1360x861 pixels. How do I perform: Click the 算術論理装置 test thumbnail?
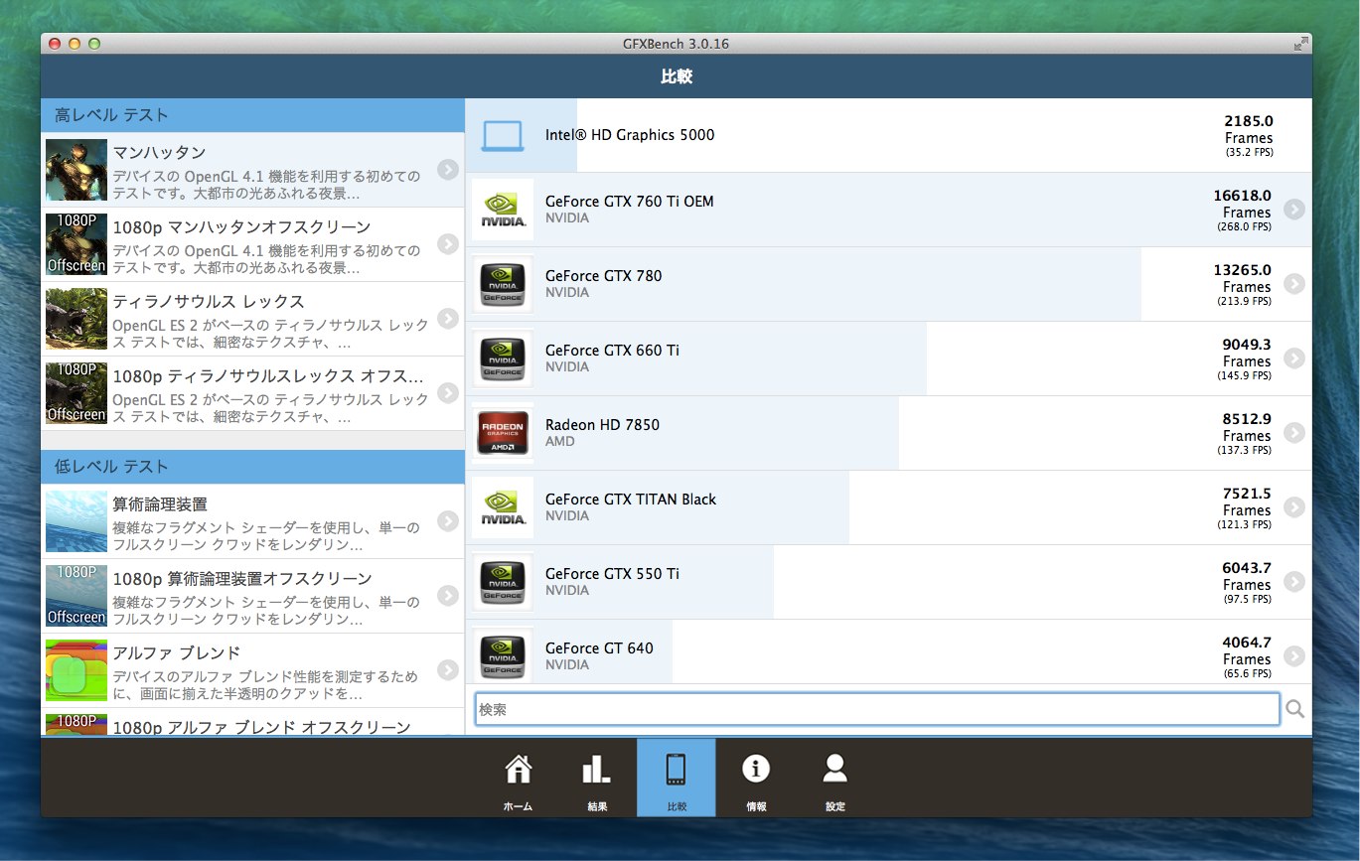click(x=76, y=521)
